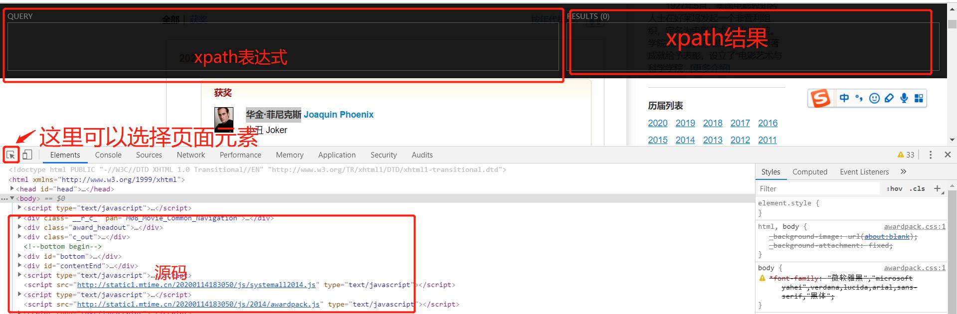The image size is (957, 314).
Task: Click the Styles Filter input field
Action: (818, 188)
